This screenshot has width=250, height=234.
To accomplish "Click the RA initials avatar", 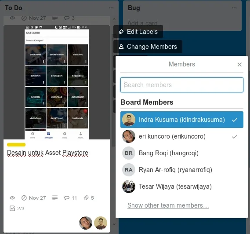I will (x=129, y=170).
